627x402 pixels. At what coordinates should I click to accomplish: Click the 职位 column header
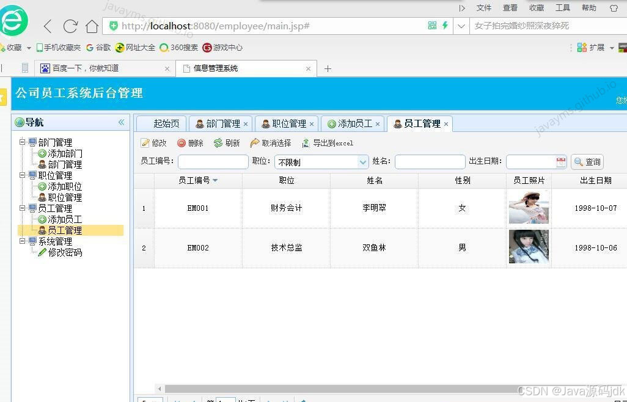[287, 181]
